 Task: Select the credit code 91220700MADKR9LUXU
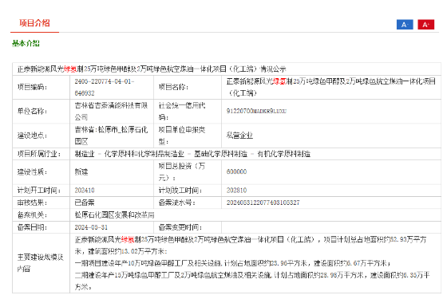[x=256, y=111]
